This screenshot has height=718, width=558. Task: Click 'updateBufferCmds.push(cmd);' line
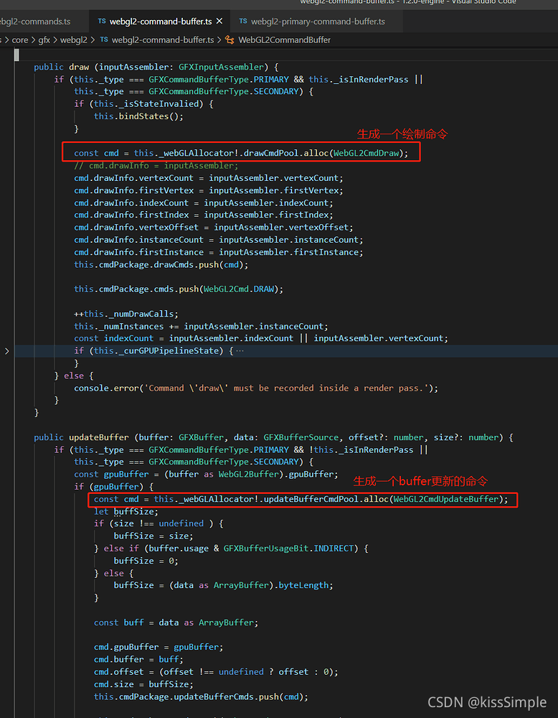point(202,697)
